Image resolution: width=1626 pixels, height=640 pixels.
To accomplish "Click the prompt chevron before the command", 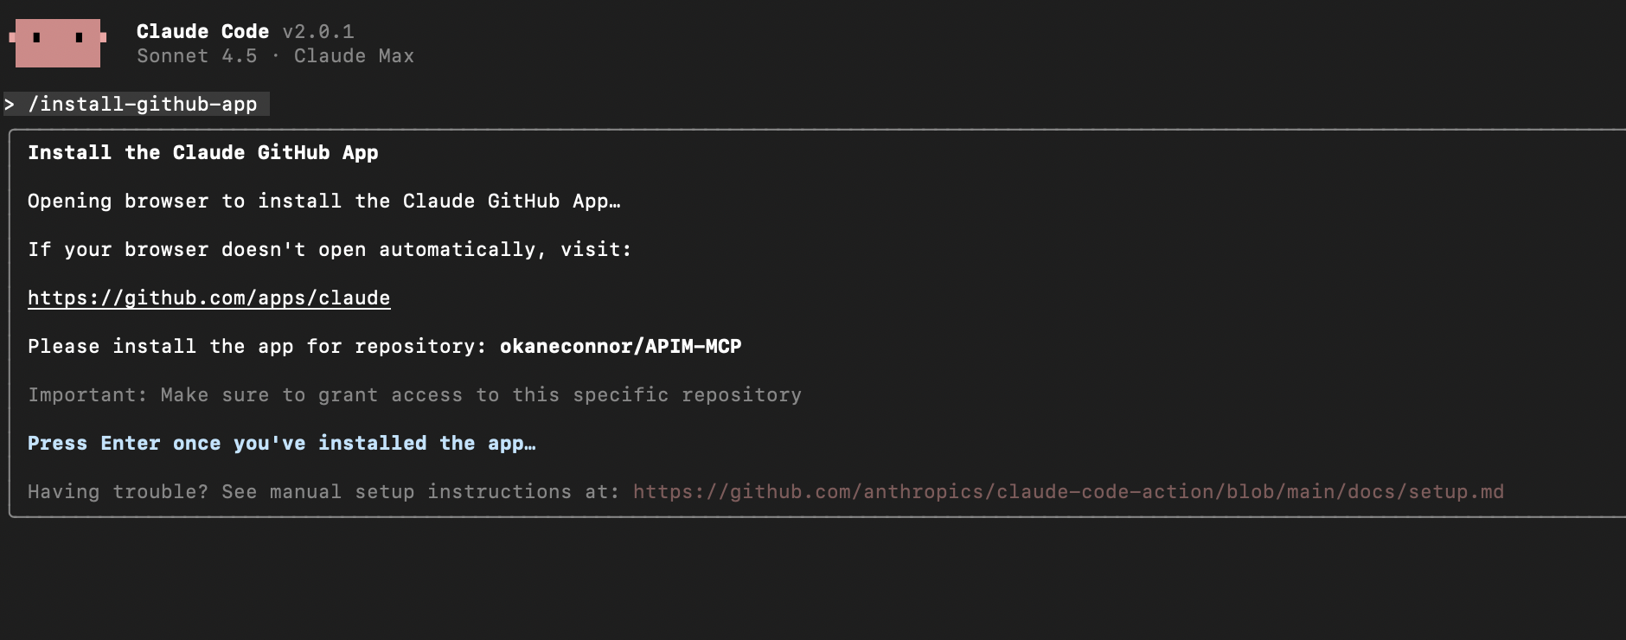I will 10,105.
